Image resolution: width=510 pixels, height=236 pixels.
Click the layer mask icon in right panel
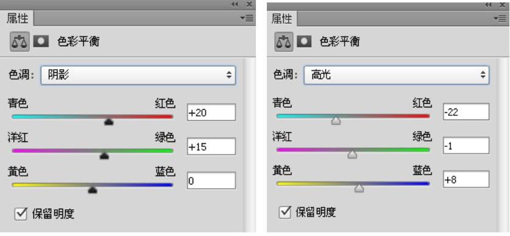pos(304,41)
